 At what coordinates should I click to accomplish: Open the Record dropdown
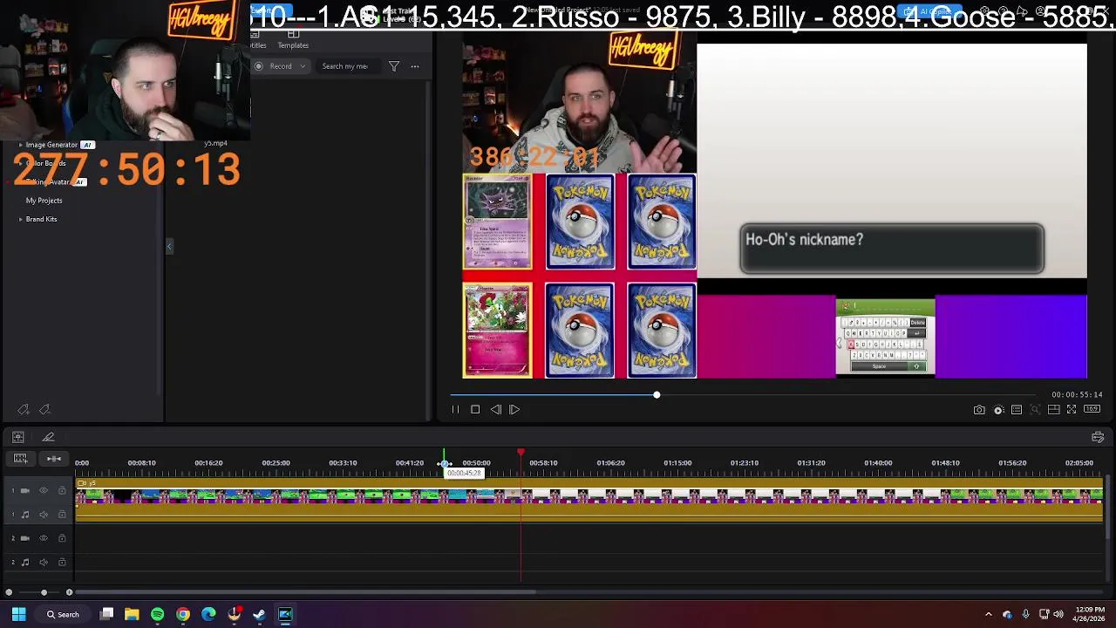(x=281, y=66)
